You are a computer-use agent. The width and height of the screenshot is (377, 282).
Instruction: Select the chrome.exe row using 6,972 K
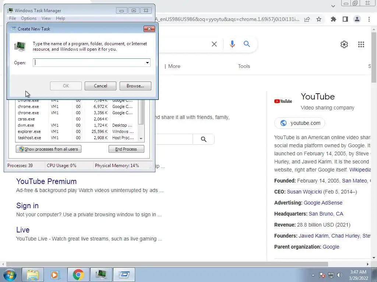pos(77,106)
